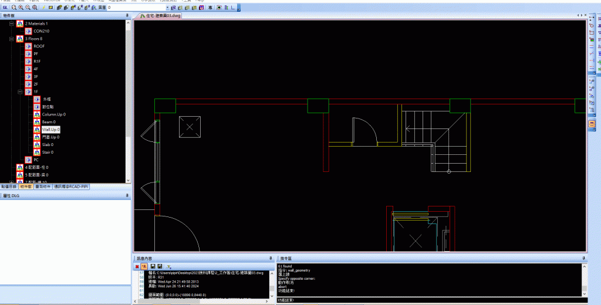The image size is (601, 305).
Task: Click the red X clear icon in message panel
Action: click(x=137, y=266)
